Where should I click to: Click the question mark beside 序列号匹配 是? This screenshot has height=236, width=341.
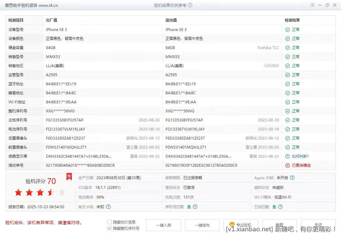click(195, 207)
